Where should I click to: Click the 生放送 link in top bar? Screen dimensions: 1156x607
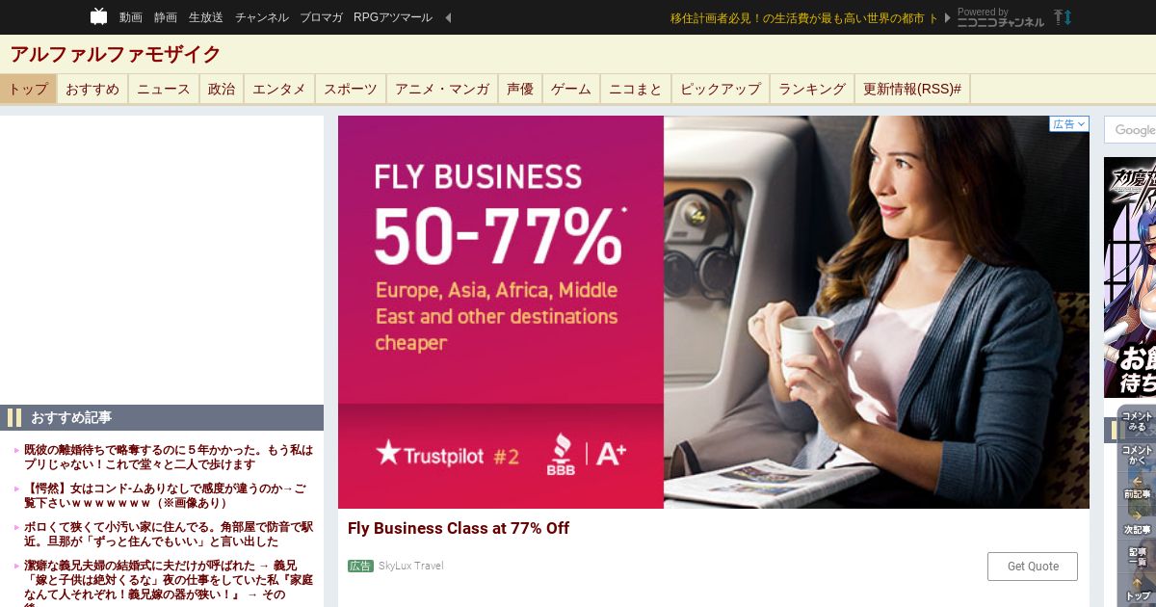pos(206,17)
